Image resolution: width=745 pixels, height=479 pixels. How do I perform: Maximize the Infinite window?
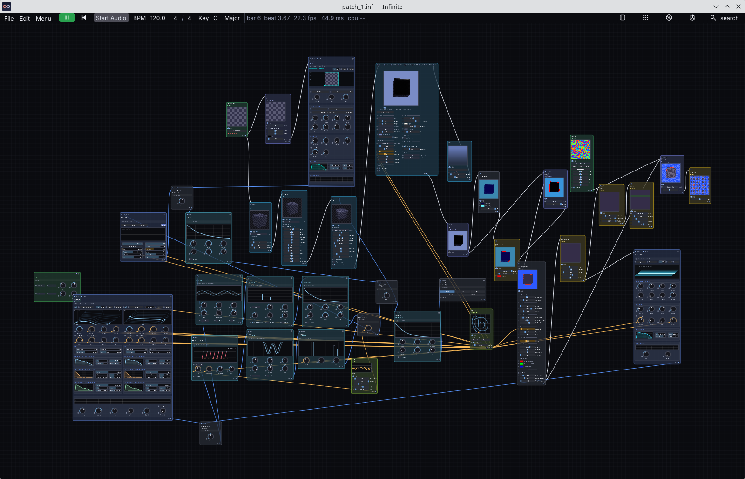tap(727, 7)
